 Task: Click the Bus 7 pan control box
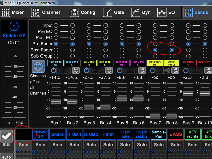click(x=163, y=70)
